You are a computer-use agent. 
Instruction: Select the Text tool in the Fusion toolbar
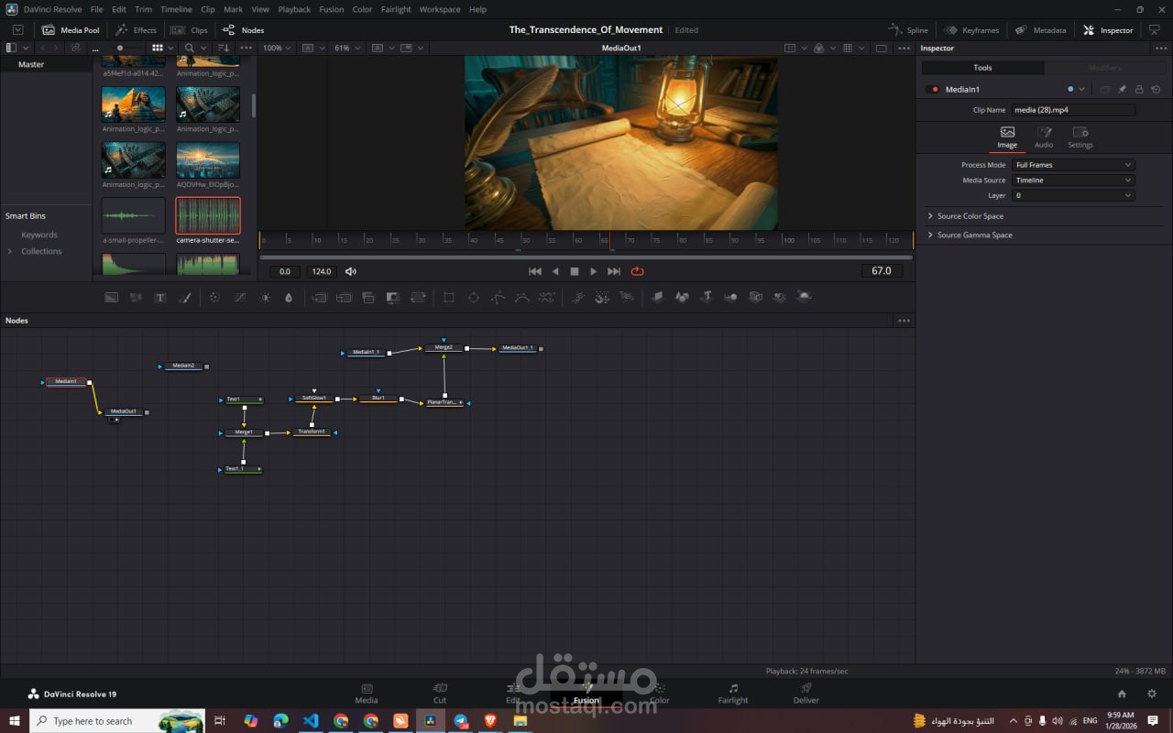(x=159, y=298)
